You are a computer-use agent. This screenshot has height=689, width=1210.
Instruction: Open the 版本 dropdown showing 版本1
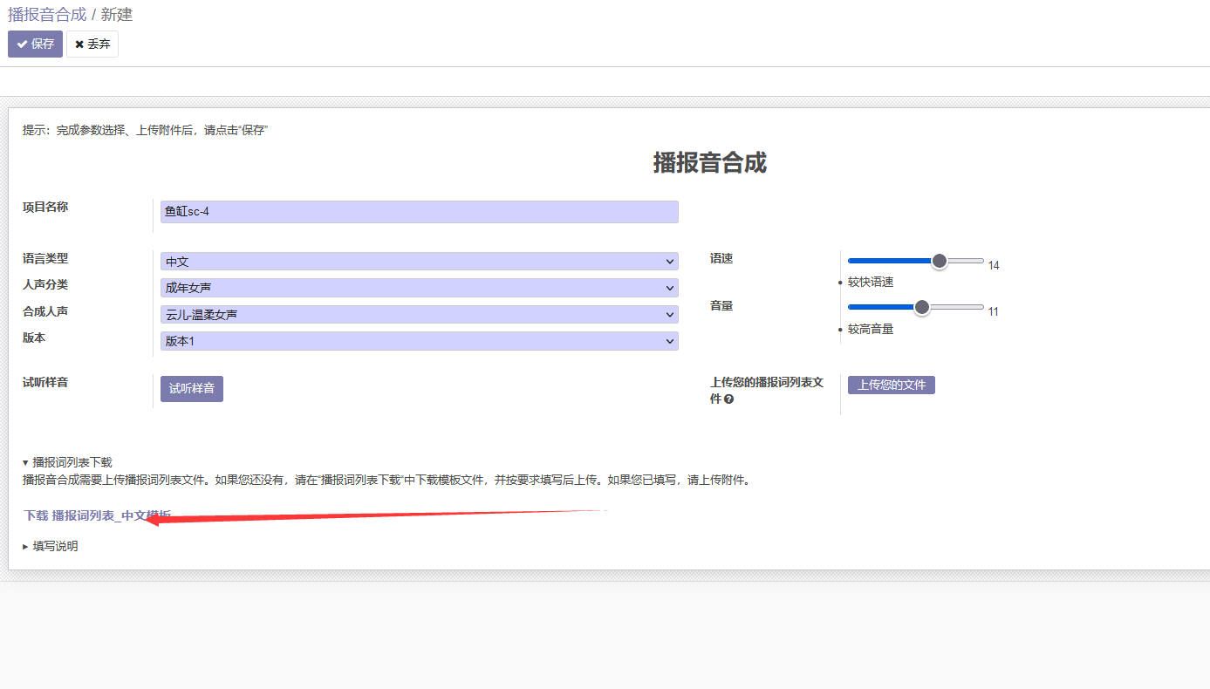419,341
